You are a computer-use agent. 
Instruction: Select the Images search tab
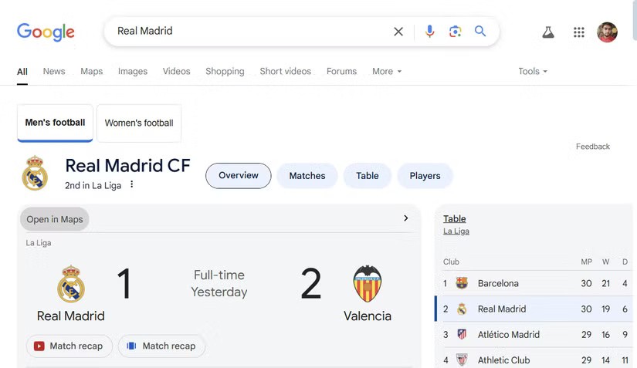pyautogui.click(x=133, y=72)
